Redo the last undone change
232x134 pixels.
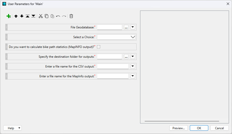64,16
